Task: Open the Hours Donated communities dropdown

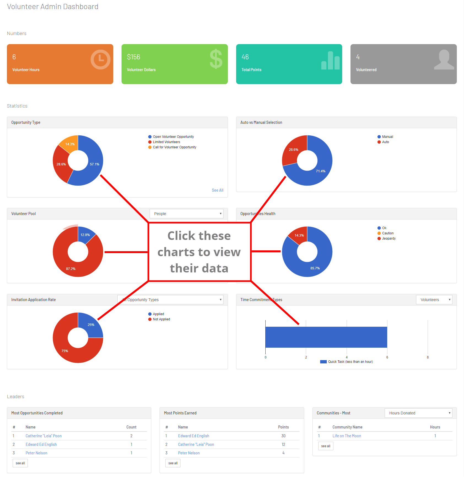Action: (x=418, y=413)
